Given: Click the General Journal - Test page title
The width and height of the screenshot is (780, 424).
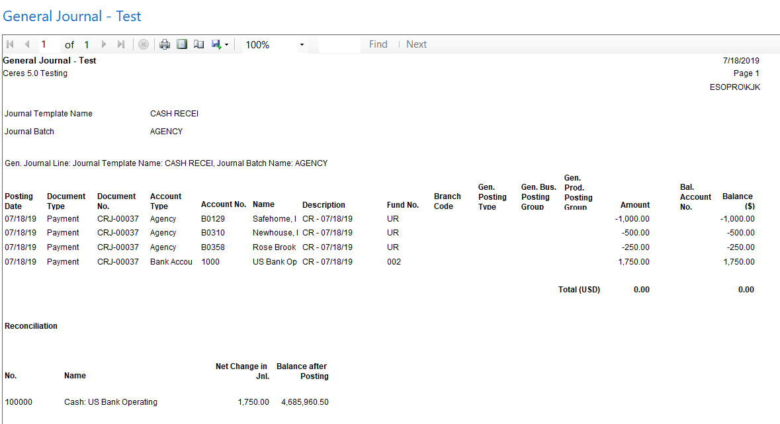Looking at the screenshot, I should point(72,16).
